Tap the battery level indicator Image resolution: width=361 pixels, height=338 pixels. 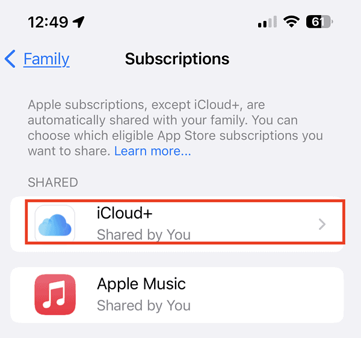(319, 22)
